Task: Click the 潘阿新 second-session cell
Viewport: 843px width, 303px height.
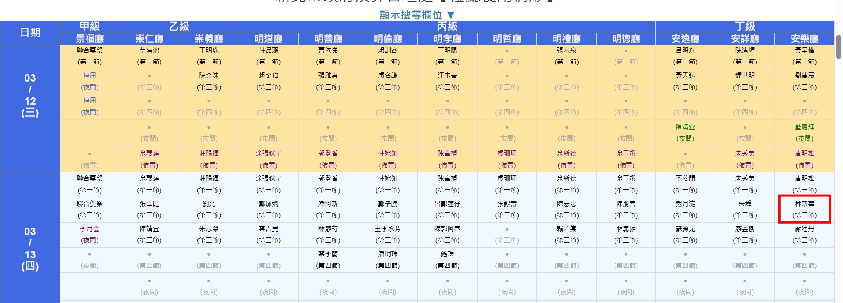Action: (x=328, y=210)
